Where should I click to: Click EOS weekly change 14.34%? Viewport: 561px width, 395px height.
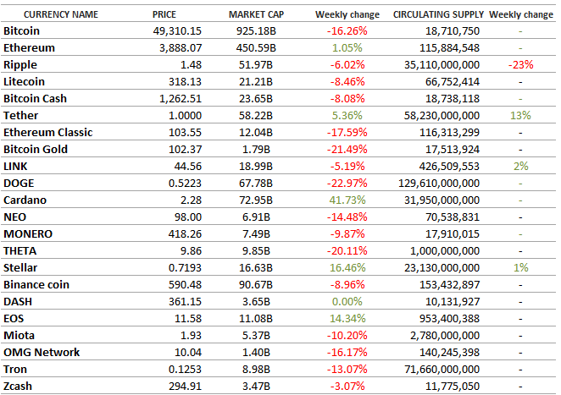click(347, 319)
